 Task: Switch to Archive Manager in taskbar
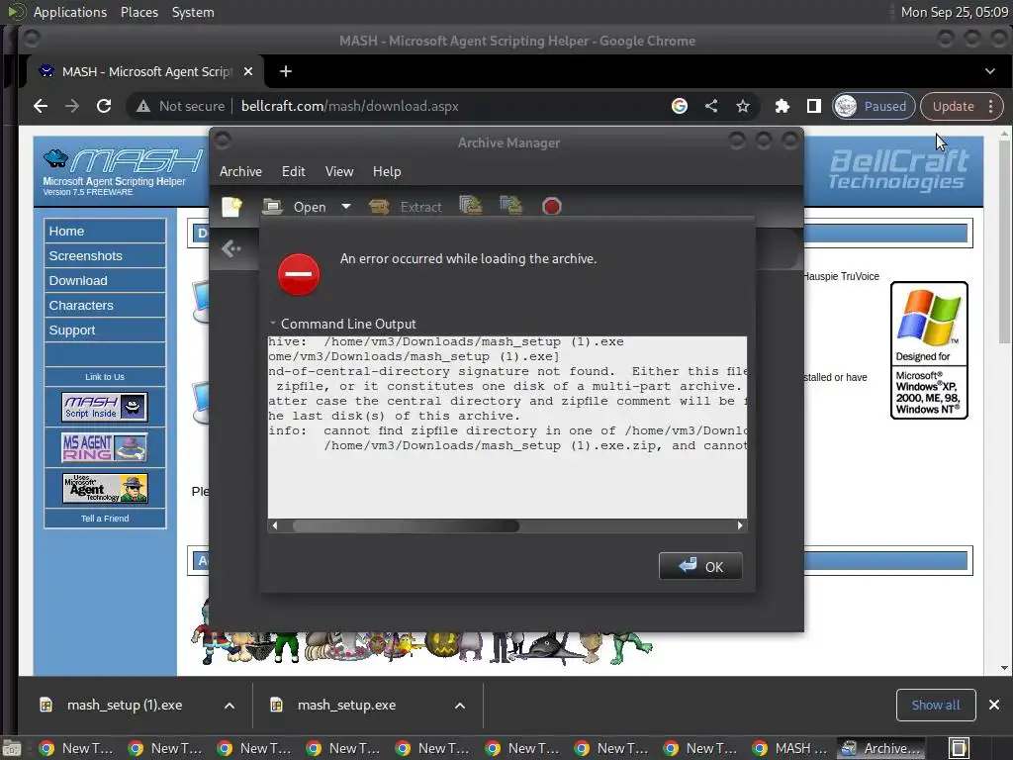[x=882, y=748]
